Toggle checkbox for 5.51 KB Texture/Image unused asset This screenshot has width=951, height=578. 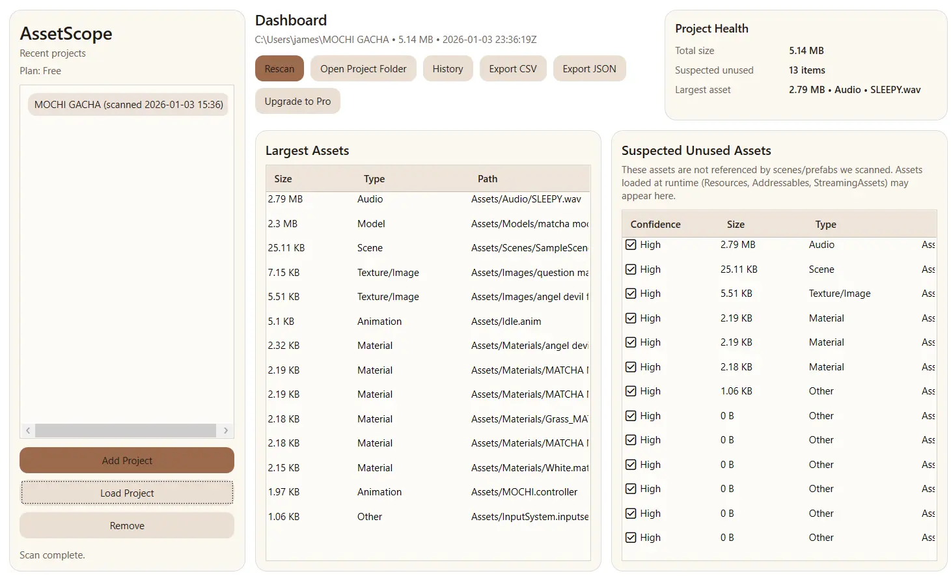point(631,294)
